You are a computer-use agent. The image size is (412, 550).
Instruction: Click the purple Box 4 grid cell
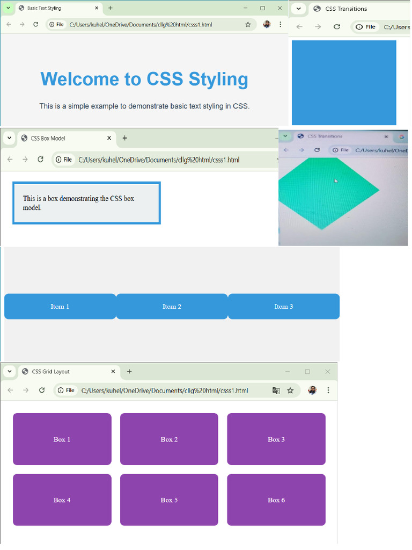pos(62,500)
